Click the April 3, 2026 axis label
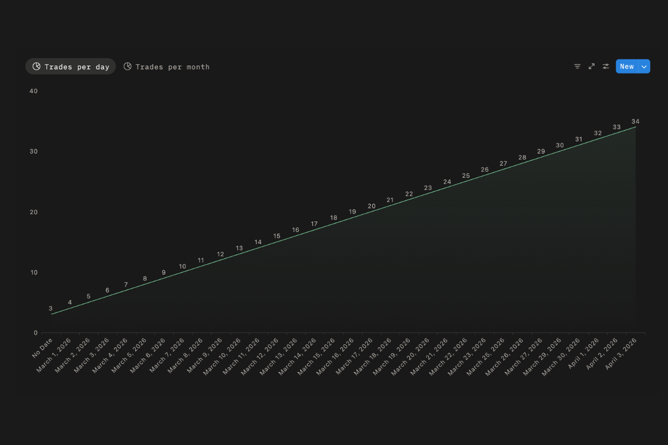The height and width of the screenshot is (445, 668). tap(620, 355)
